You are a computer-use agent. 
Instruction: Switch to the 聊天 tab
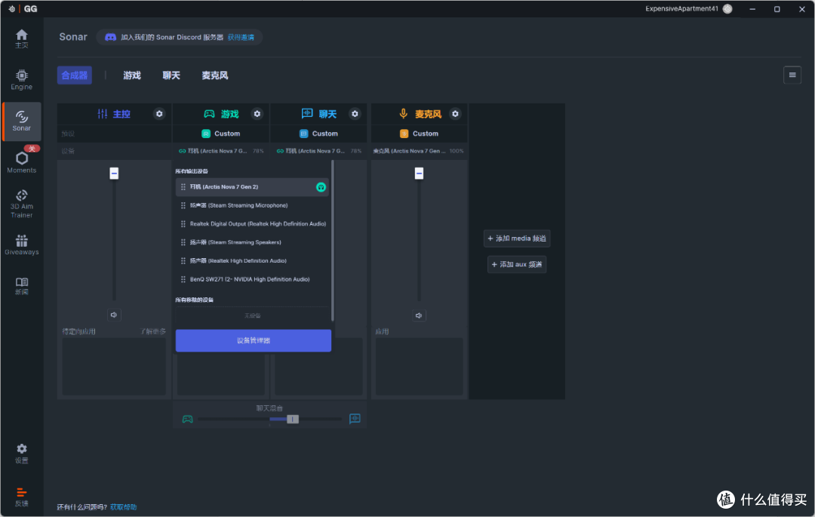(171, 75)
